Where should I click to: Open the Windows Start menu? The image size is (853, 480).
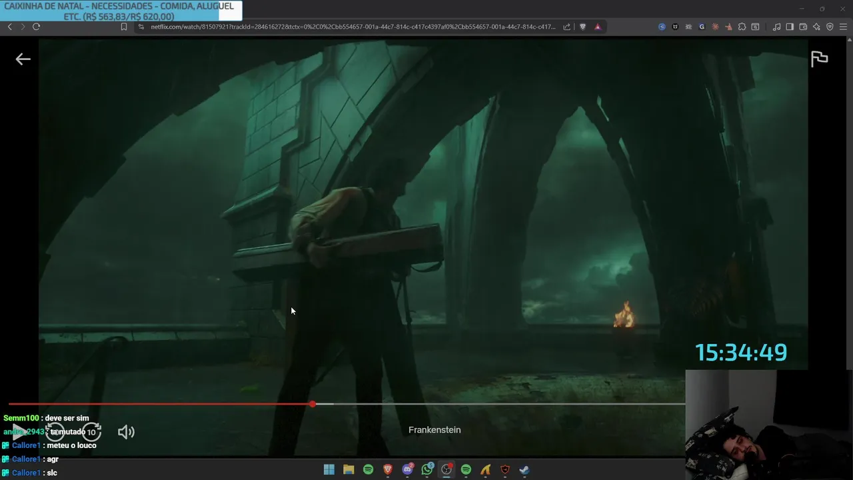point(329,469)
